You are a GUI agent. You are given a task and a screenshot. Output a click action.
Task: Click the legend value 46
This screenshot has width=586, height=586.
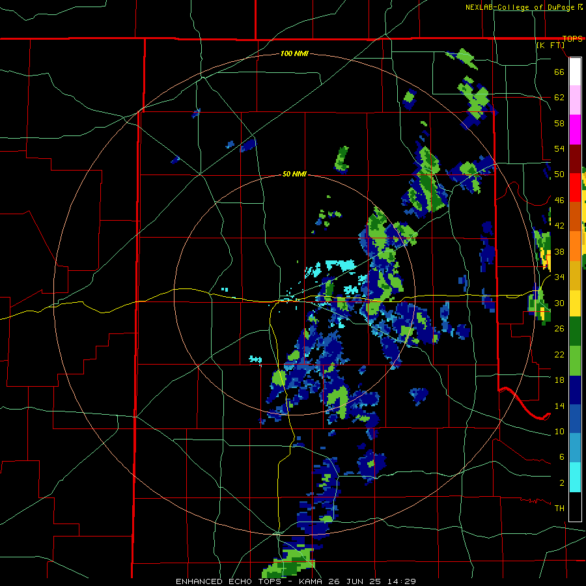(x=559, y=201)
